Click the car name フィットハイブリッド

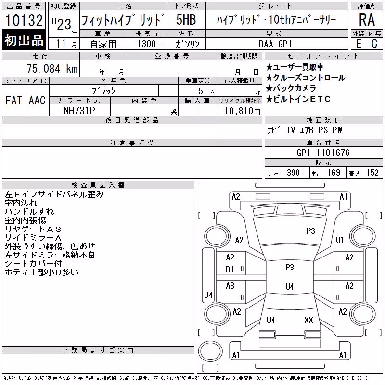pyautogui.click(x=123, y=20)
